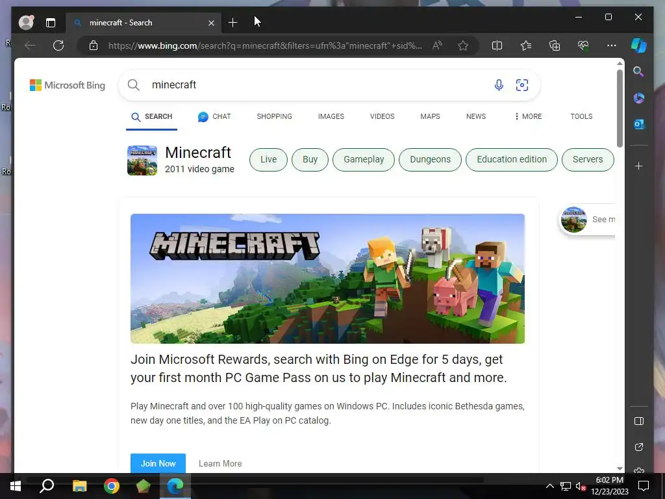The height and width of the screenshot is (499, 665).
Task: Open the taskbar clock showing 6:02 PM
Action: 610,486
